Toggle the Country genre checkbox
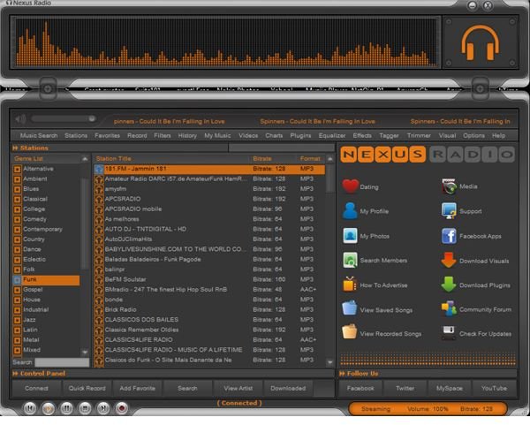 [x=18, y=239]
